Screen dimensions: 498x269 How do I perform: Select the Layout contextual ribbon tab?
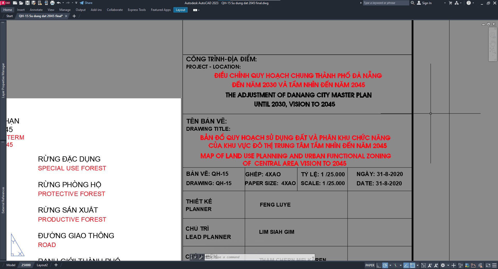click(x=181, y=10)
